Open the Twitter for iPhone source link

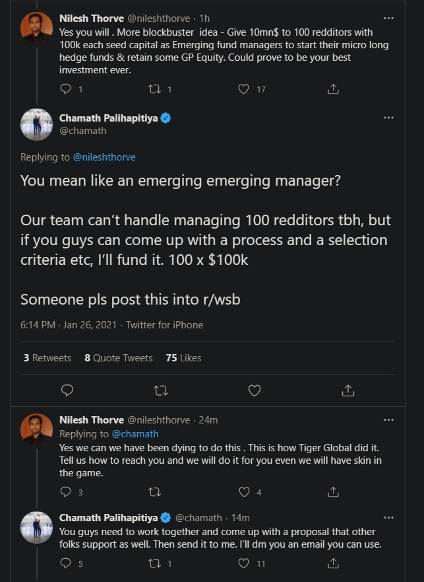coord(164,324)
